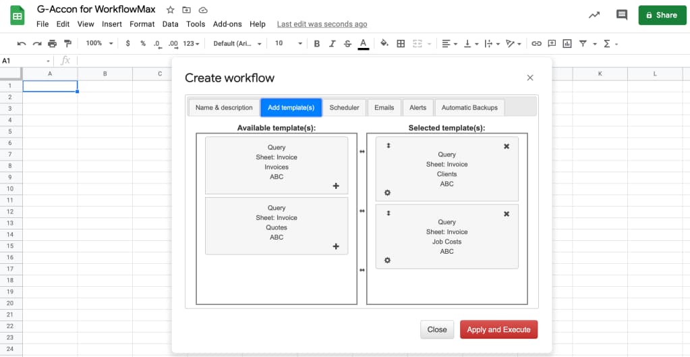Screen dimensions: 690x357
Task: Click the Apply and Execute button
Action: click(499, 329)
